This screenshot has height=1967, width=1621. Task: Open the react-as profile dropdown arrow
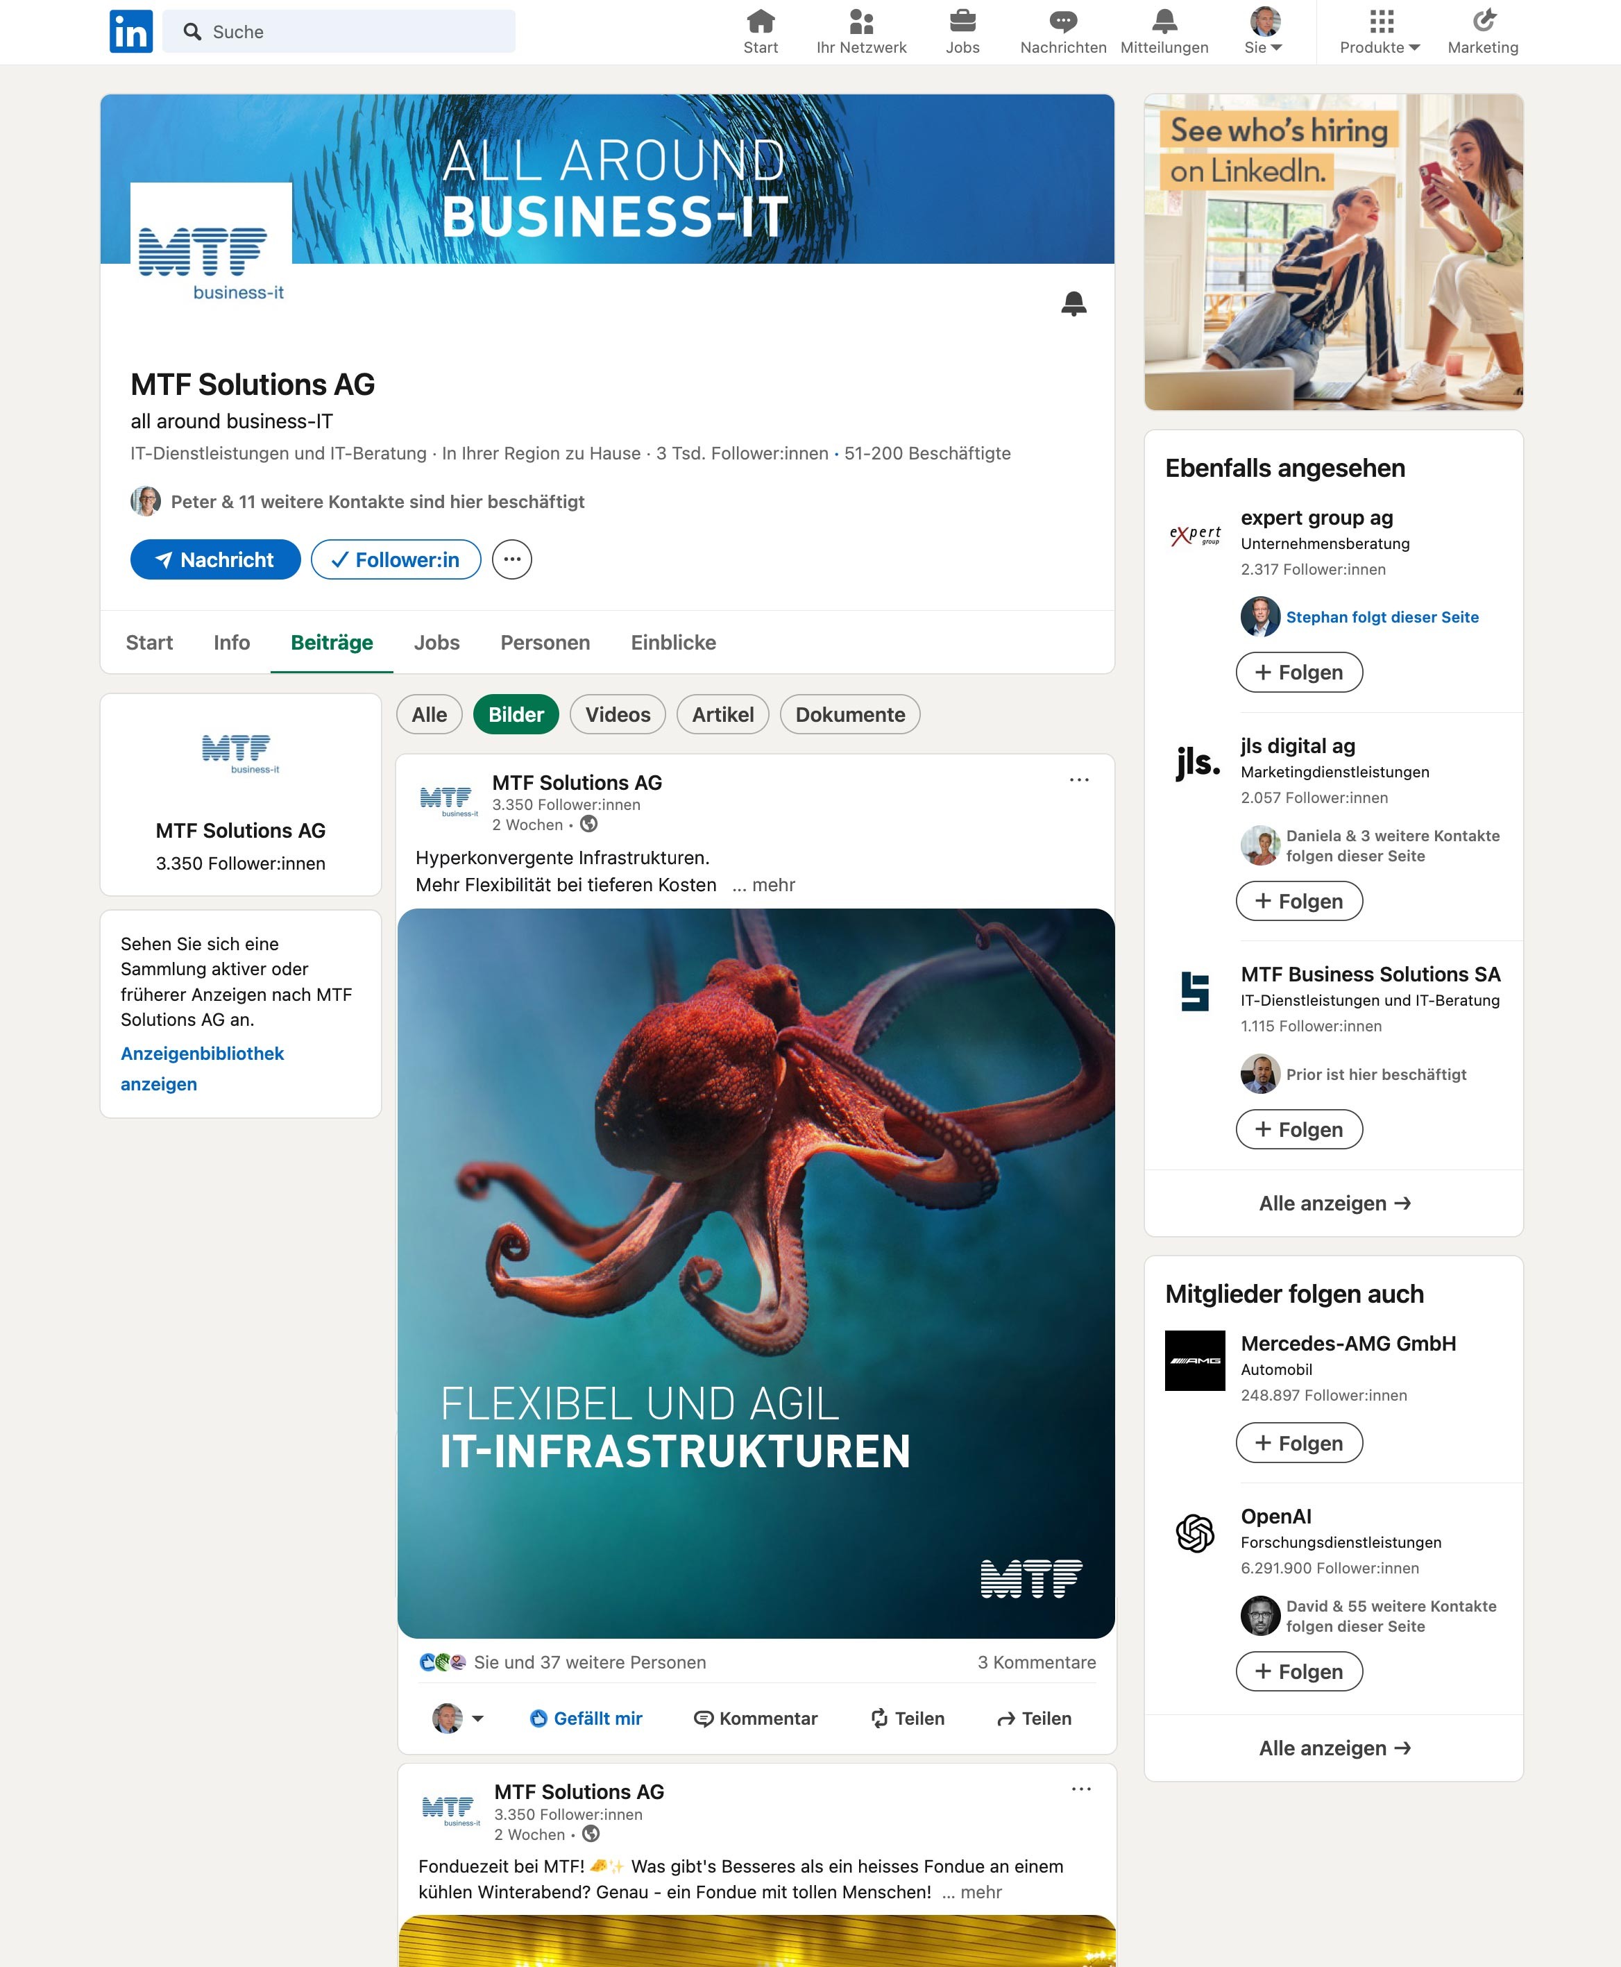[477, 1719]
